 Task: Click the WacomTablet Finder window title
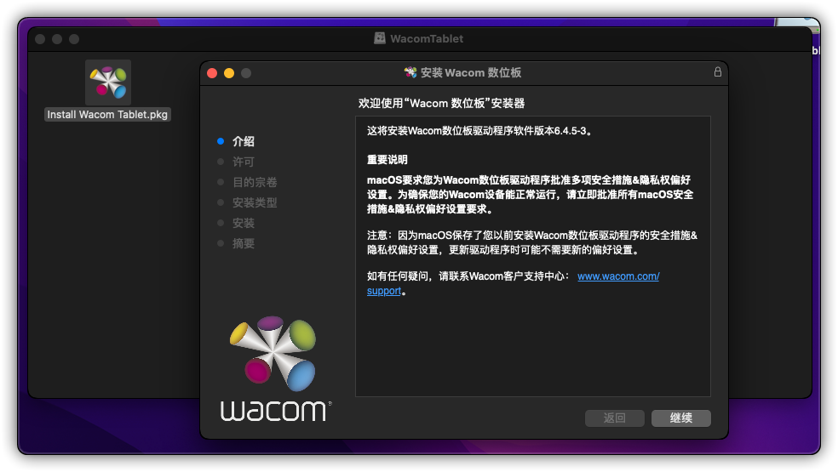[427, 38]
